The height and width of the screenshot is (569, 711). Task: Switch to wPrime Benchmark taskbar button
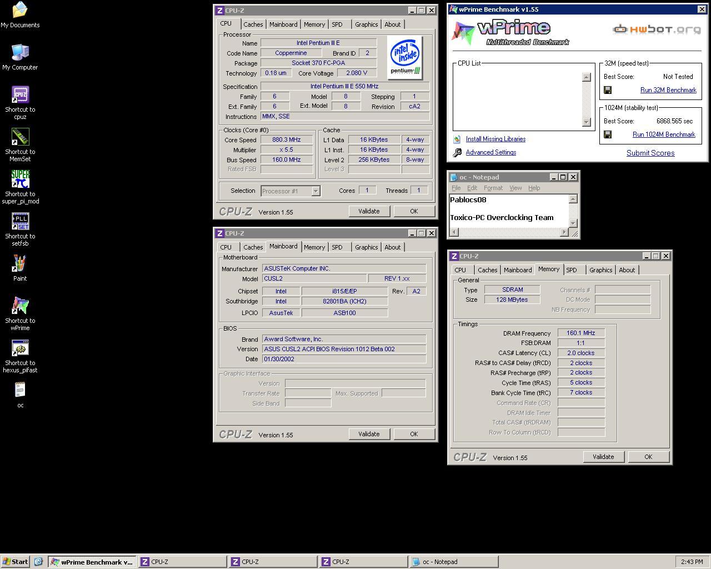92,562
